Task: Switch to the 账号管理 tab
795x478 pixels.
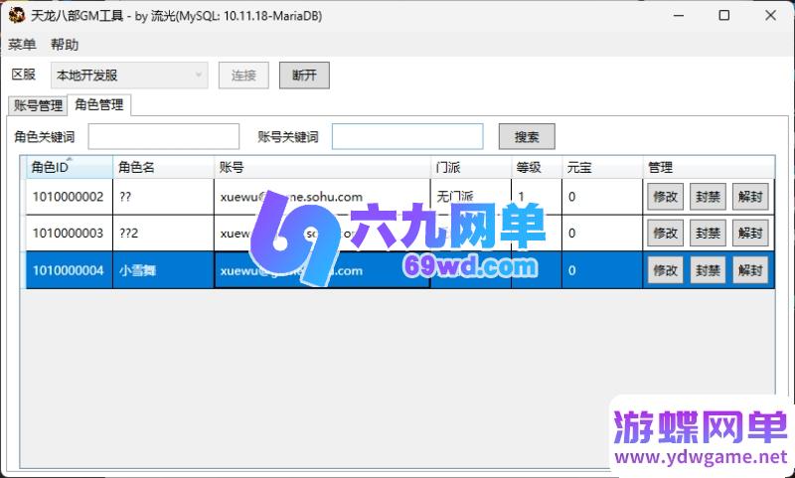Action: coord(38,105)
